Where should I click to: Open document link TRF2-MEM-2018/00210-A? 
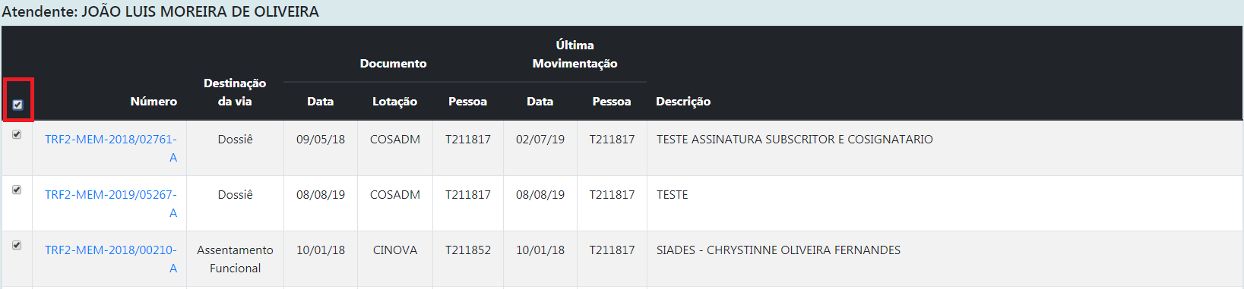111,259
